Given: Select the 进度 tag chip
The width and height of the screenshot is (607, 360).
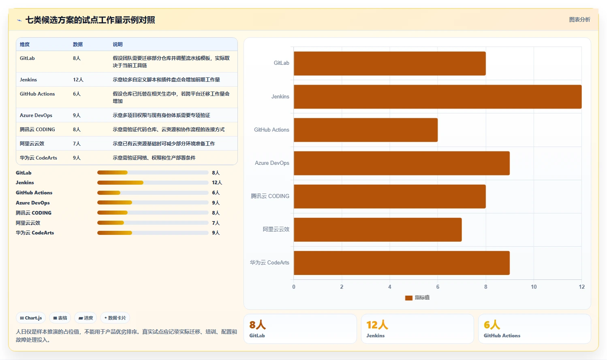Looking at the screenshot, I should coord(85,318).
